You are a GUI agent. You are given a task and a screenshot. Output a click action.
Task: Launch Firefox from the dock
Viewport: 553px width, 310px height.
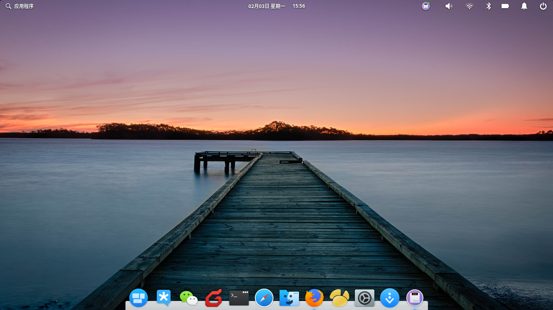click(314, 298)
